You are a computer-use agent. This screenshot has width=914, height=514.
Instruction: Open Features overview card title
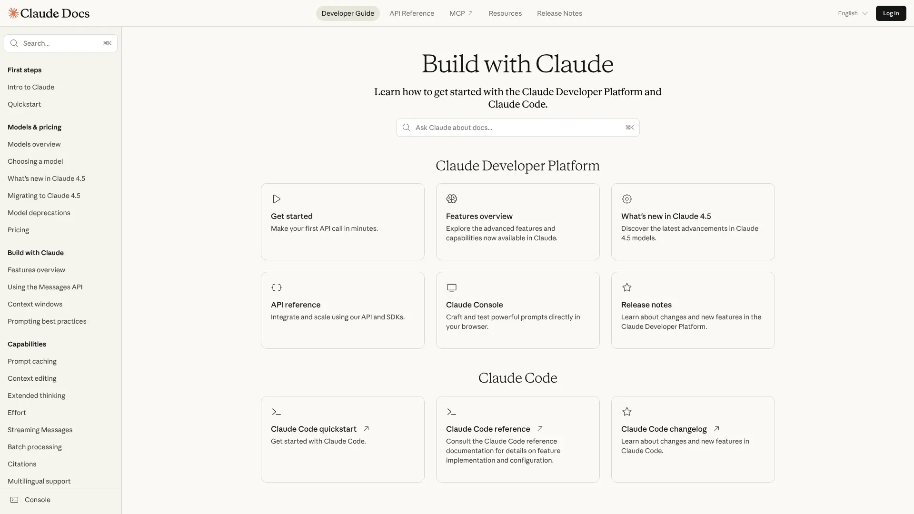(x=479, y=216)
